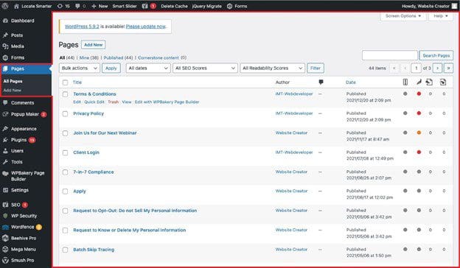Click the comments bubble column header icon

pyautogui.click(x=321, y=82)
